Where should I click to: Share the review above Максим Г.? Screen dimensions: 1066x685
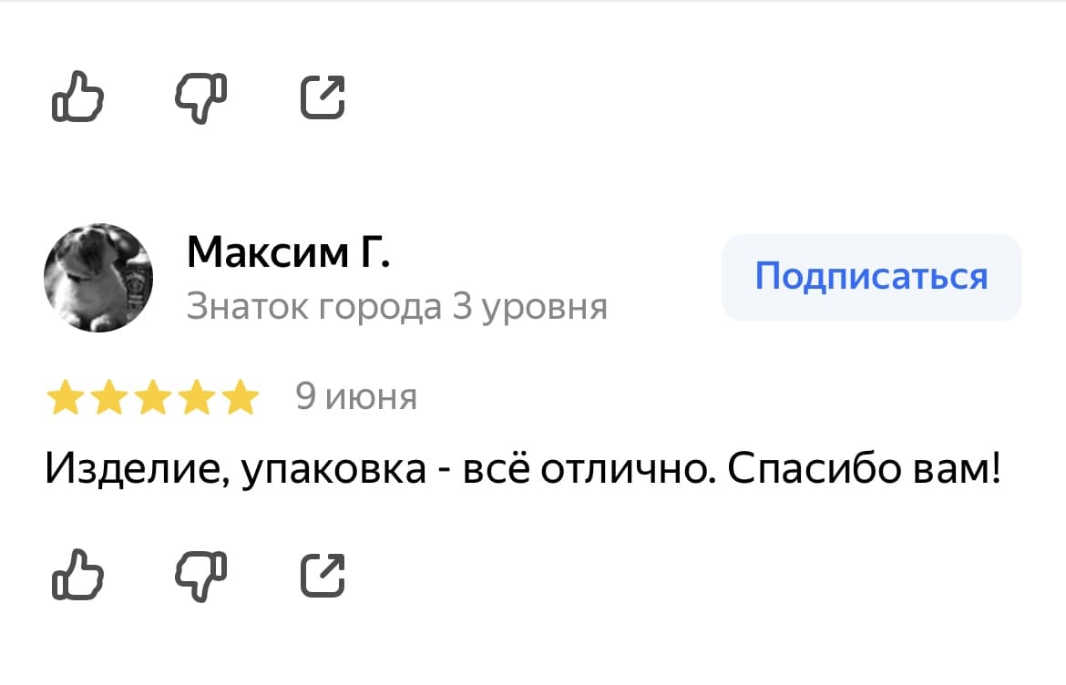coord(323,98)
